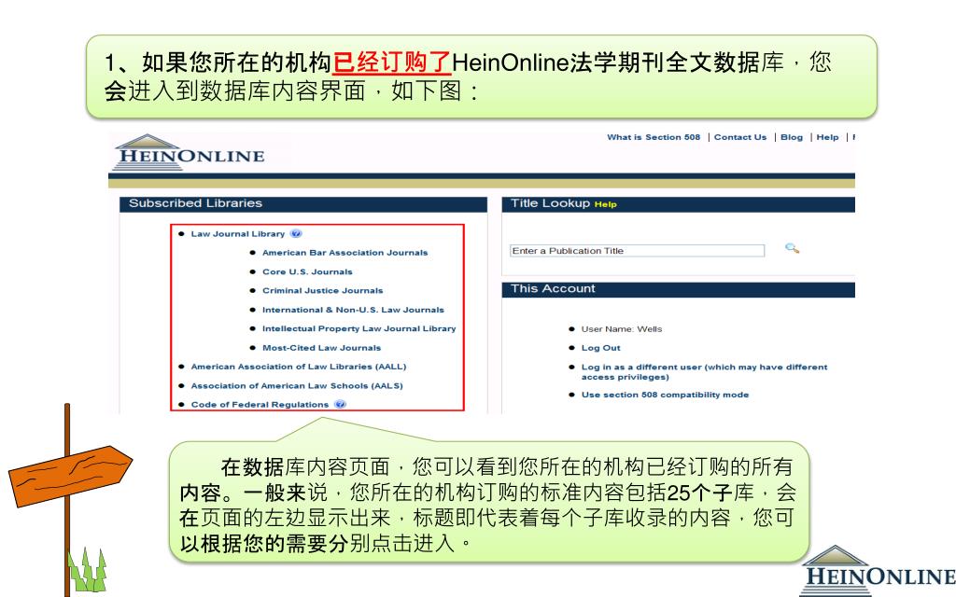The height and width of the screenshot is (597, 956).
Task: Open American Bar Association Journals
Action: point(345,253)
